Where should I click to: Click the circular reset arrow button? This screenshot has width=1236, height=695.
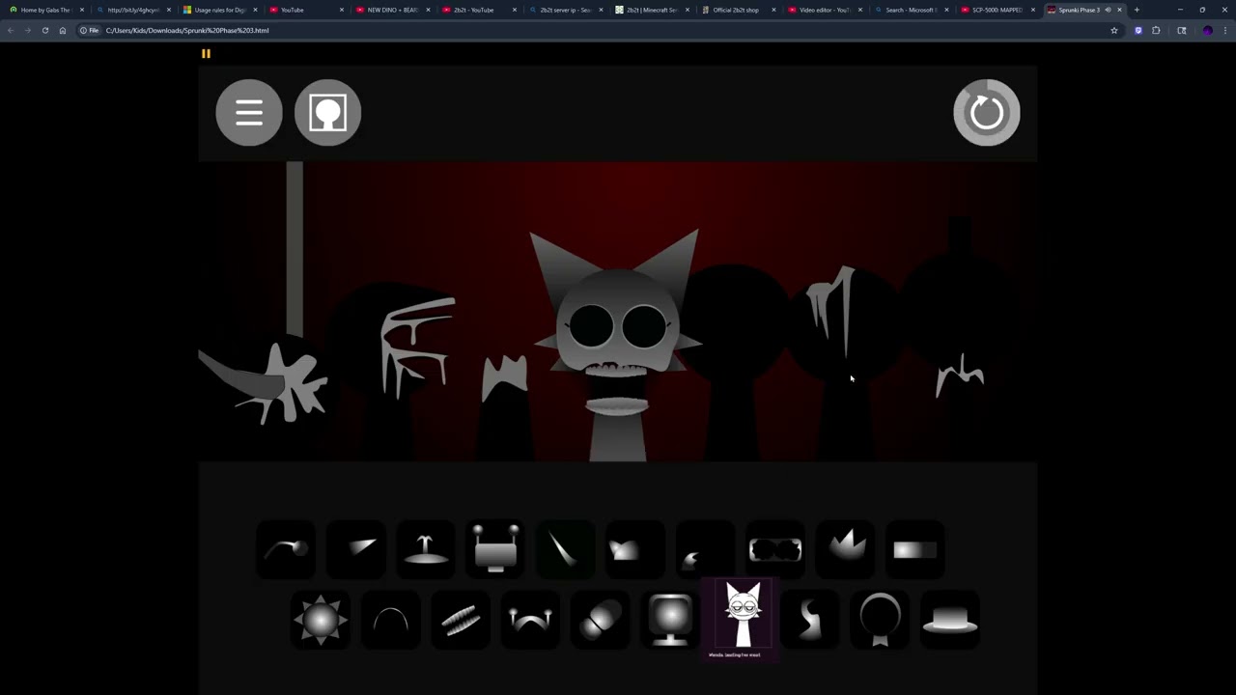click(987, 113)
